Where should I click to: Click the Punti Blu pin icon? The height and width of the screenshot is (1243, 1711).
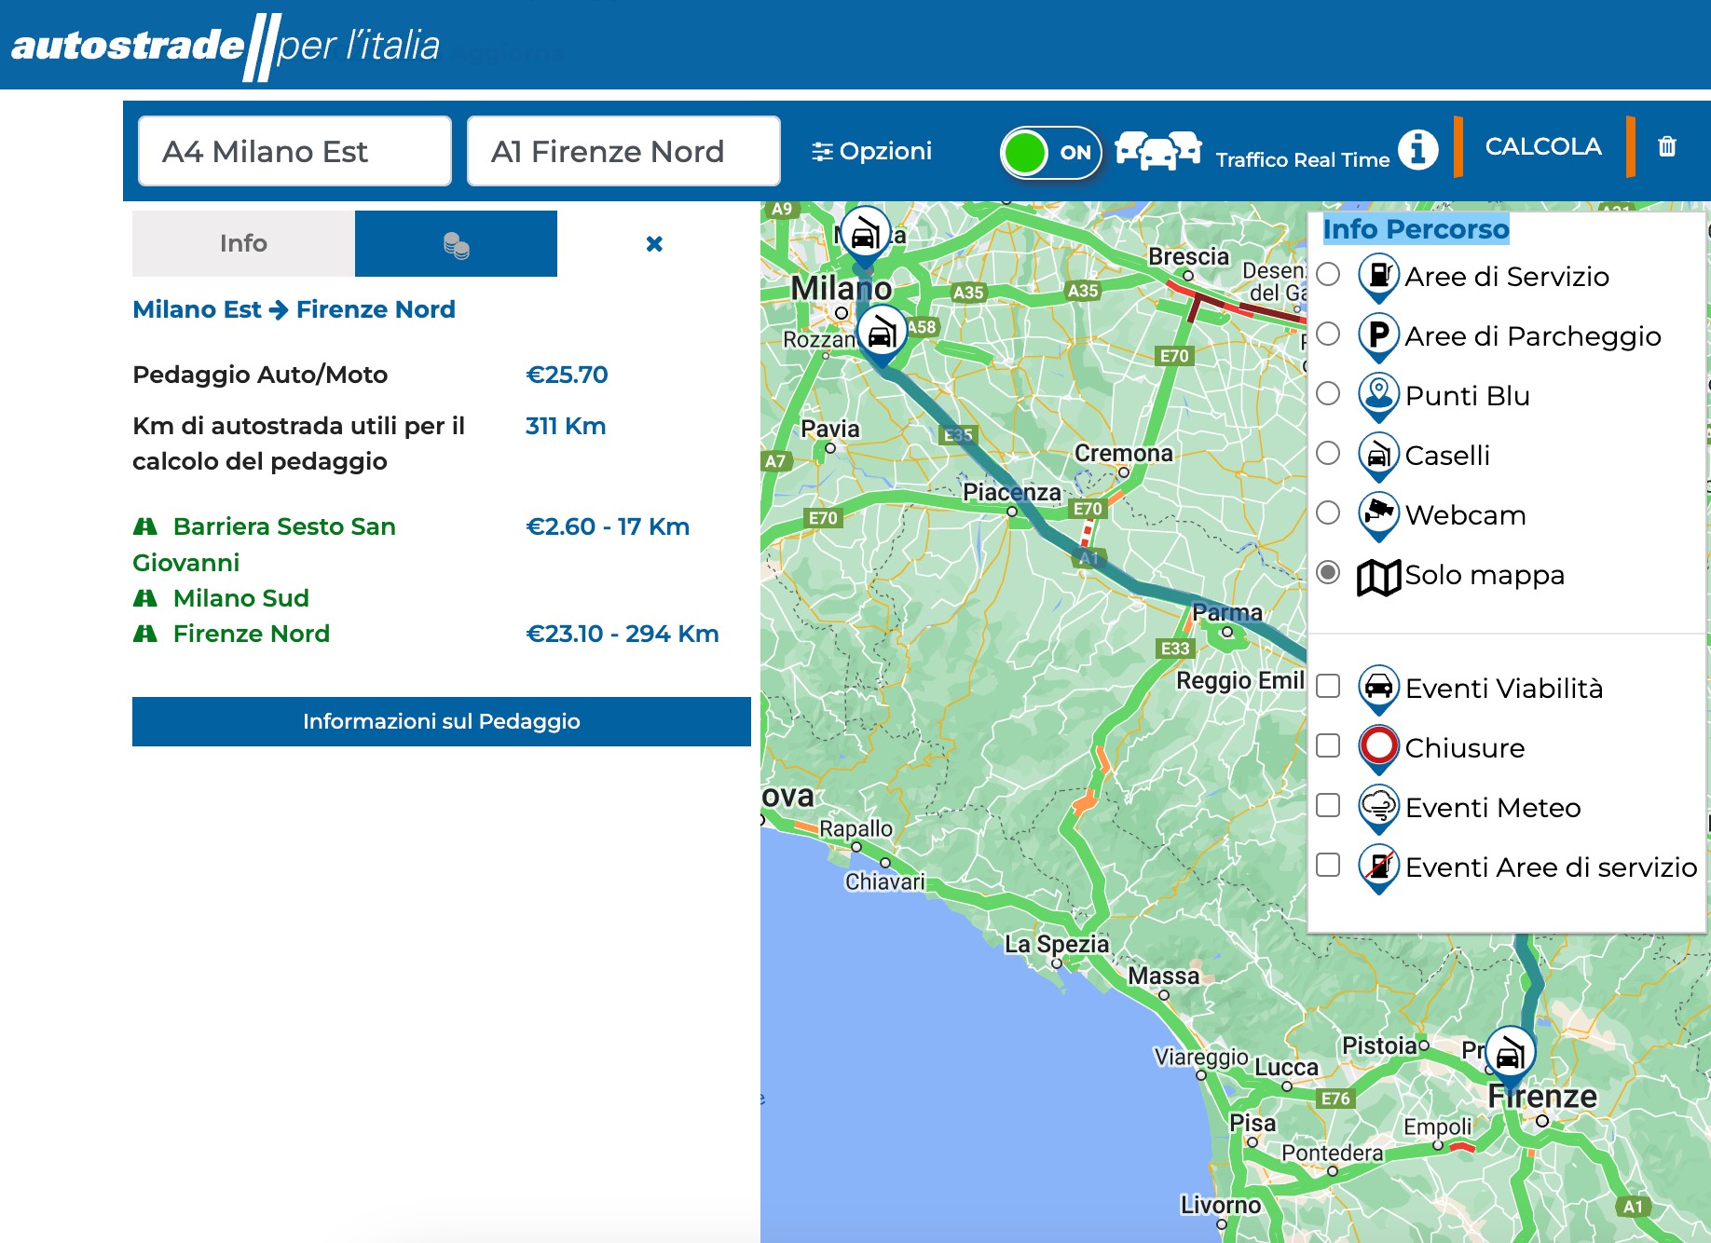[x=1378, y=395]
